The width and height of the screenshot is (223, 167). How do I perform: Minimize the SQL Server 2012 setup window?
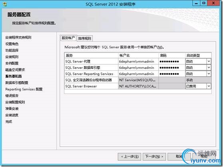(x=196, y=3)
